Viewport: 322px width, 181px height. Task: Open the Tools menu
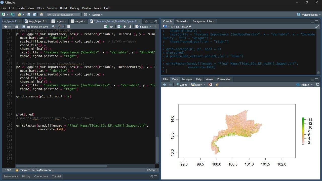tap(97, 8)
